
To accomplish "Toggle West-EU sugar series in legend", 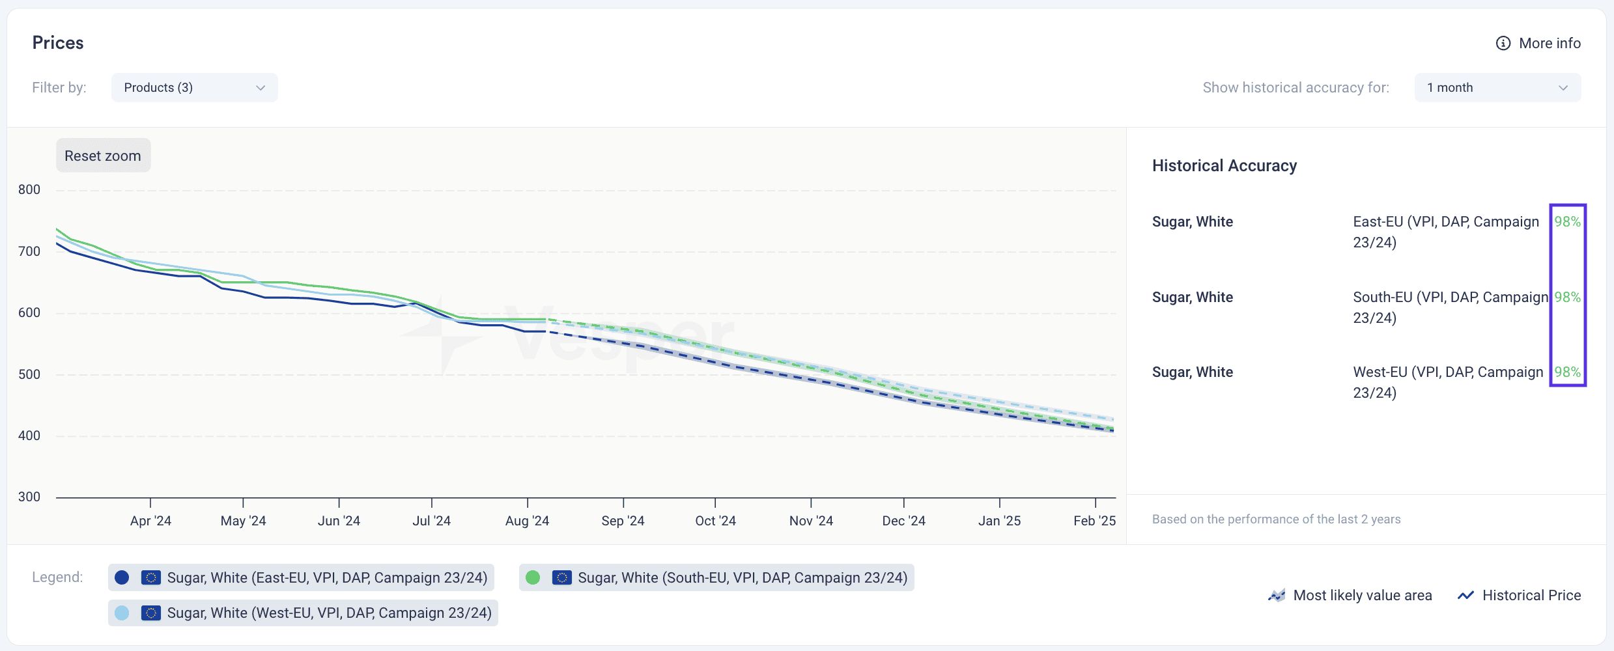I will 303,613.
